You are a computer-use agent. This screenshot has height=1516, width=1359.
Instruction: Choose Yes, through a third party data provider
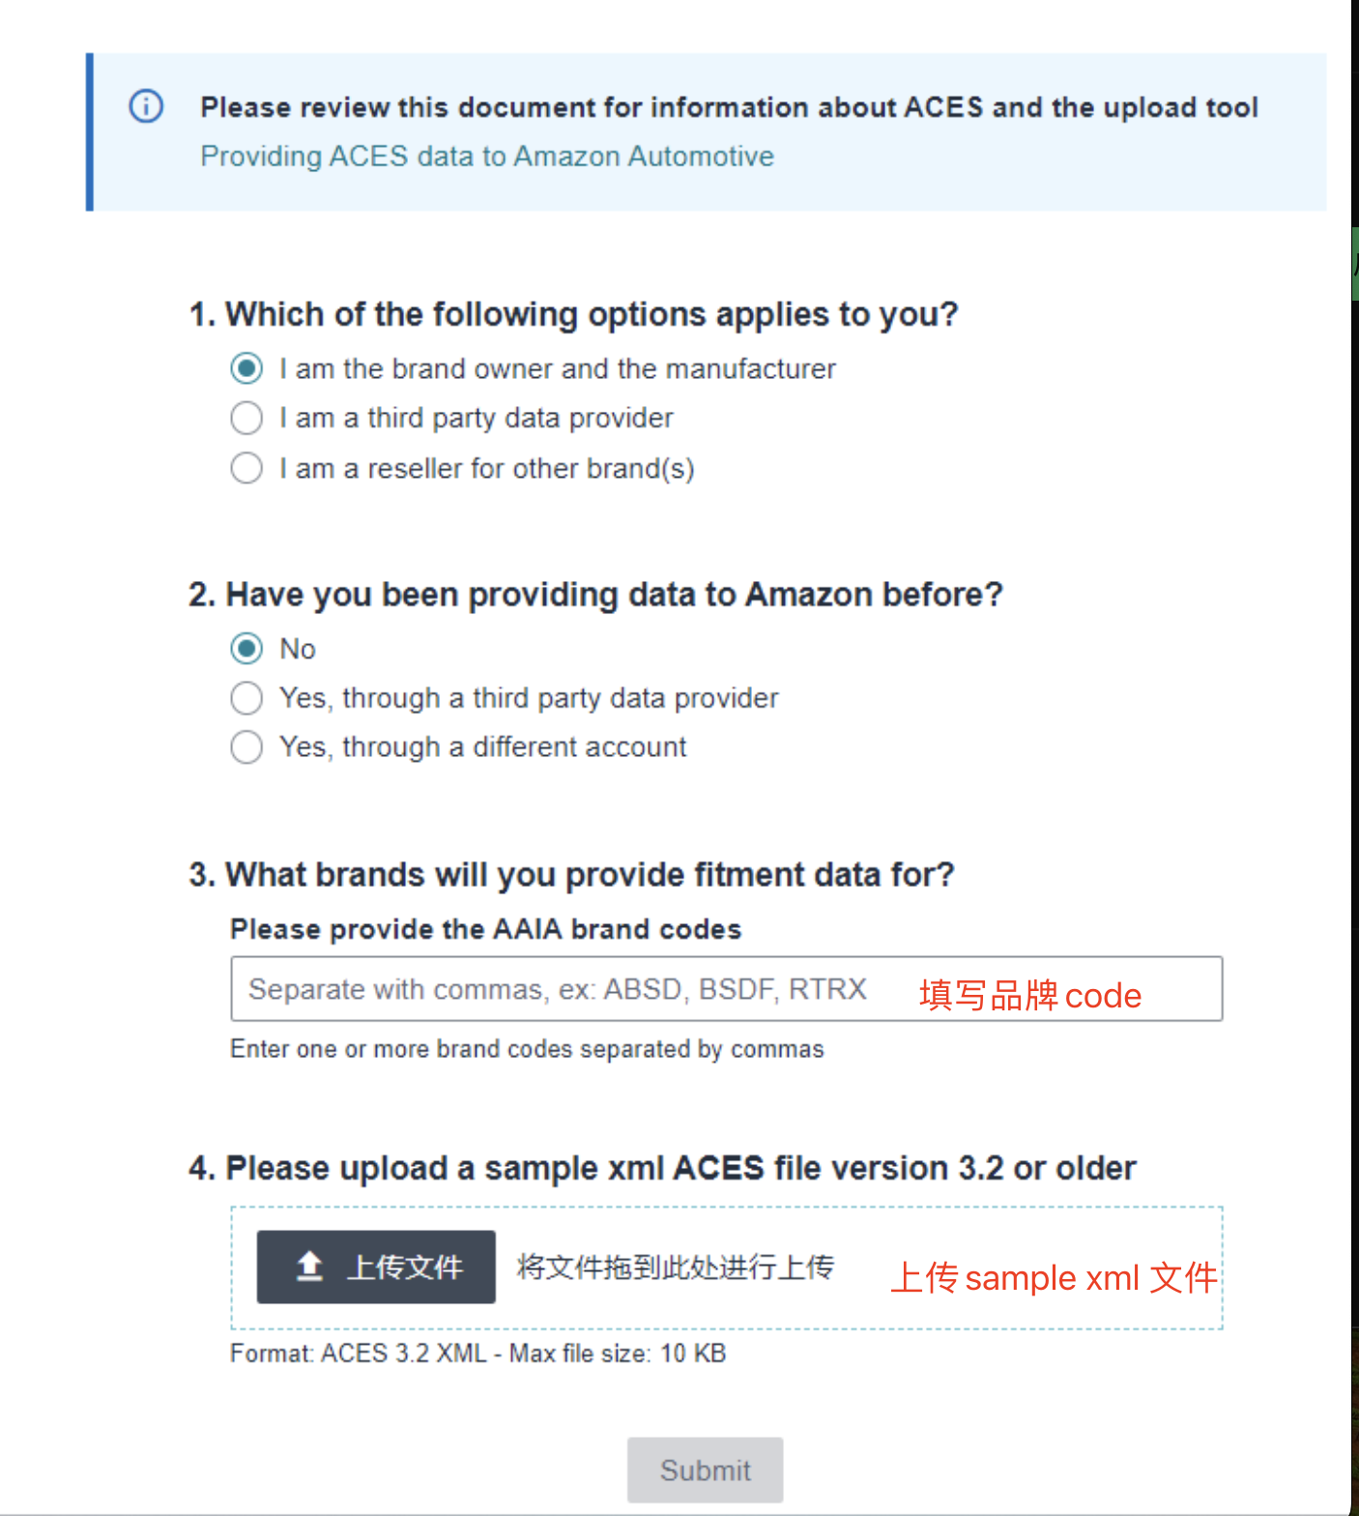(246, 698)
